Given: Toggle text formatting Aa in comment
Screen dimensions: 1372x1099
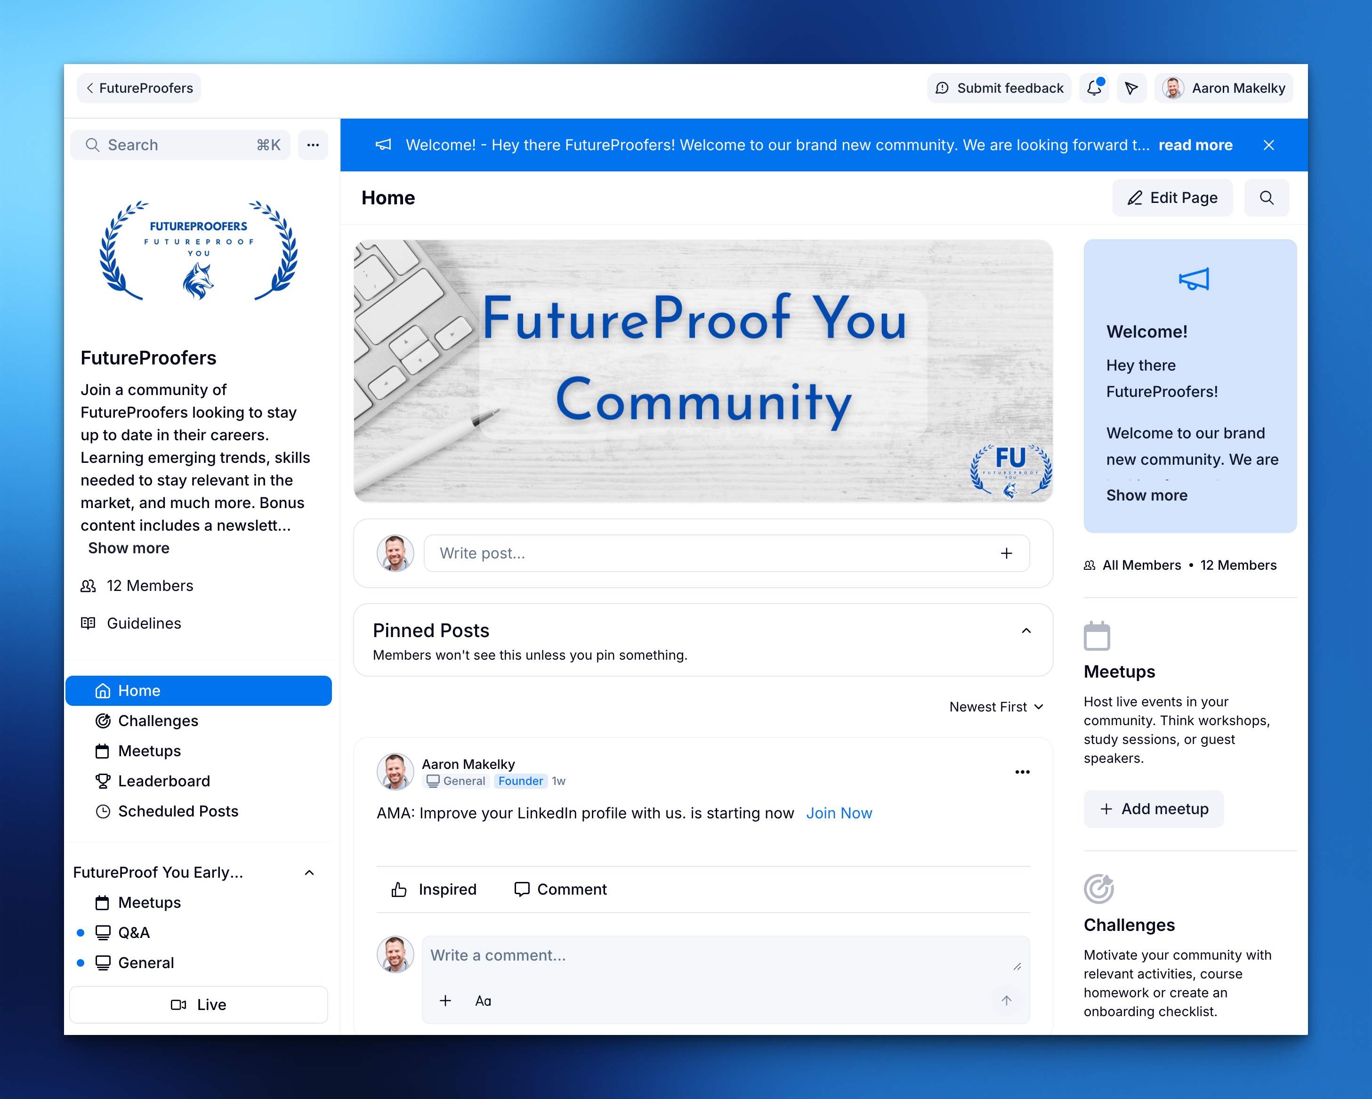Looking at the screenshot, I should tap(483, 1001).
